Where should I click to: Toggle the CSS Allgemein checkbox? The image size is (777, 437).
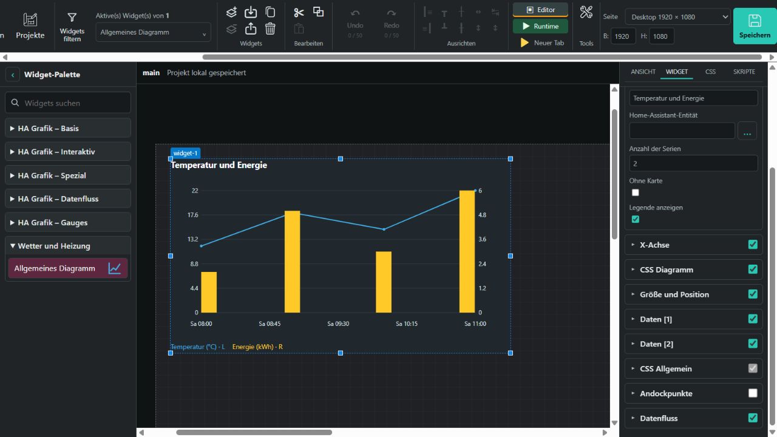(x=753, y=368)
